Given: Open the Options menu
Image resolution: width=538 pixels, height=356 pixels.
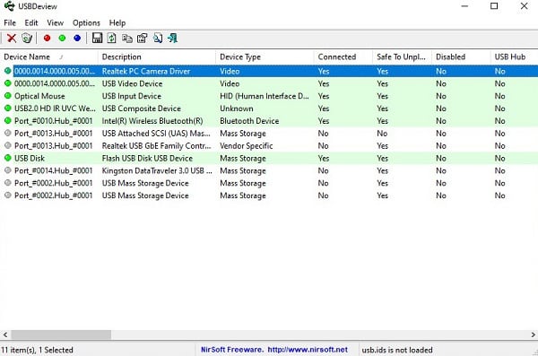Looking at the screenshot, I should (x=86, y=23).
